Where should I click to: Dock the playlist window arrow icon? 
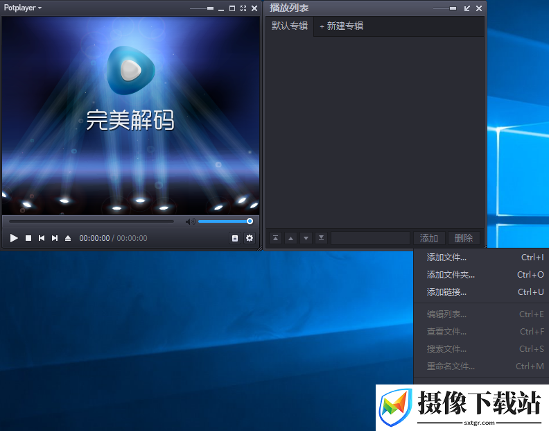[467, 8]
